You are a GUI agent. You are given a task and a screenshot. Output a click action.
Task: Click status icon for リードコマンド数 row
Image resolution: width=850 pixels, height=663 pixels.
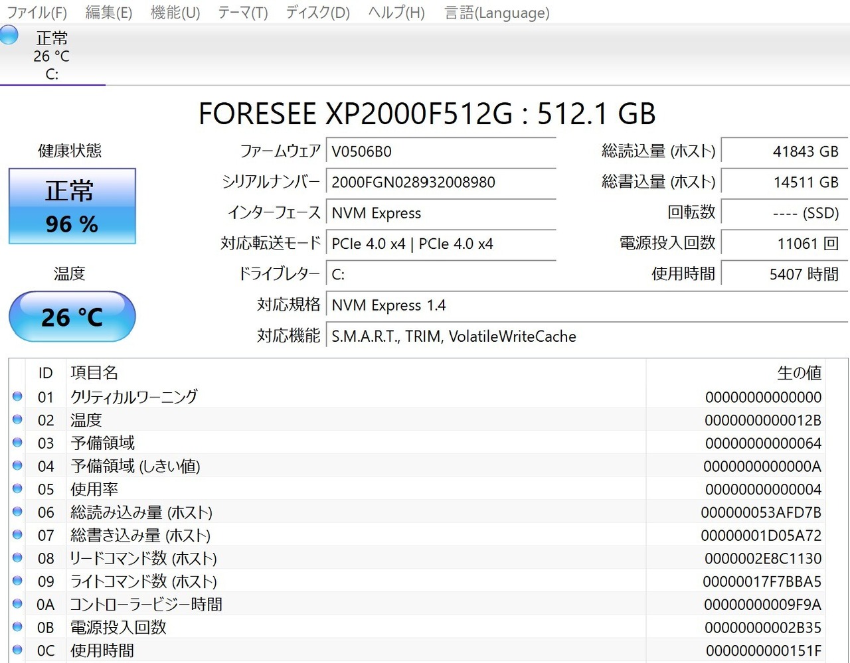click(x=17, y=558)
